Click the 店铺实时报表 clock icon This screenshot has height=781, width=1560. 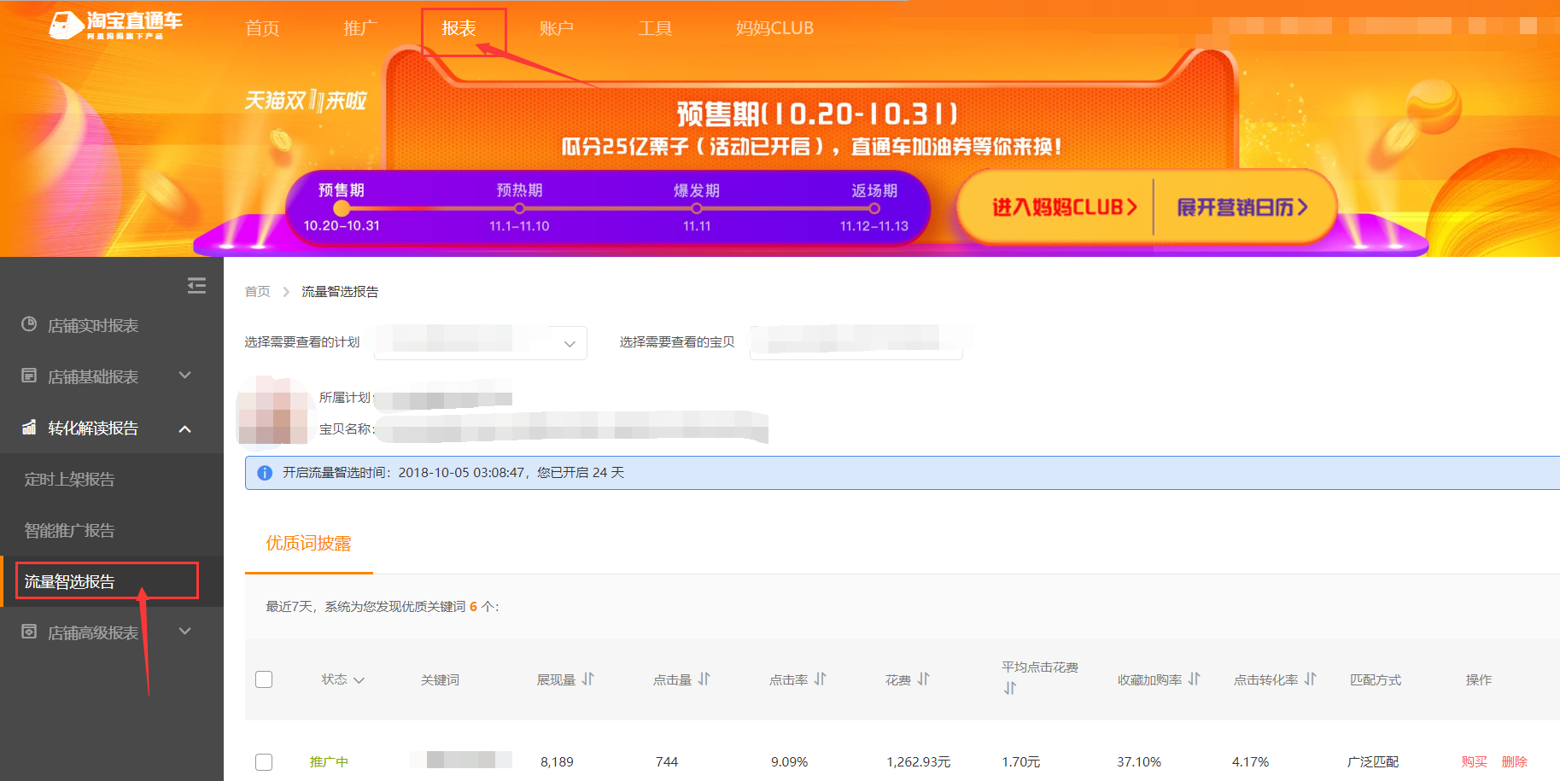(29, 324)
